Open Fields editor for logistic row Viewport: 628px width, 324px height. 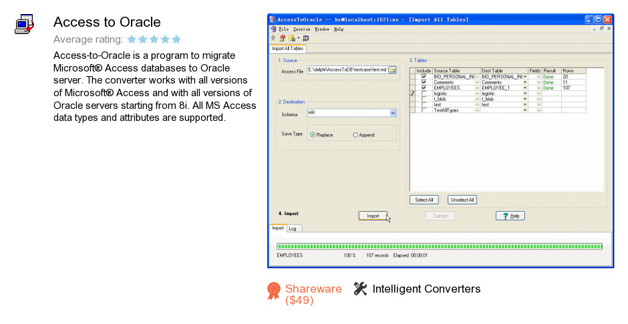click(x=538, y=94)
